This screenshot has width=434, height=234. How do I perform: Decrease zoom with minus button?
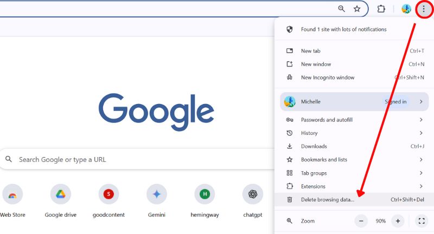[361, 221]
